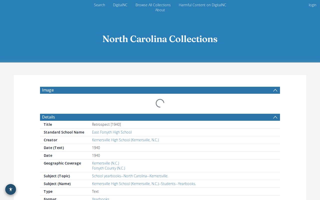This screenshot has width=320, height=200.
Task: Open the accessibility options button
Action: pos(10,189)
